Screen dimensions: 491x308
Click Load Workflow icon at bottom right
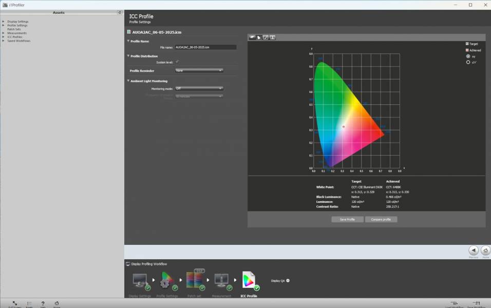coord(454,303)
